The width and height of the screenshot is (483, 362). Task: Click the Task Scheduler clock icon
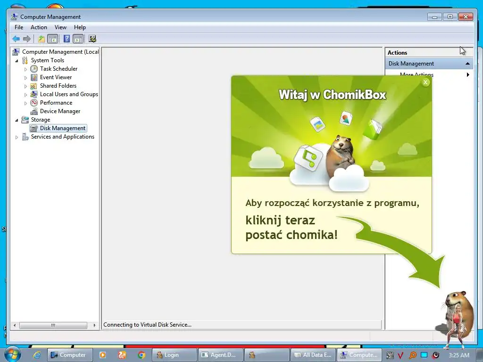pos(34,69)
